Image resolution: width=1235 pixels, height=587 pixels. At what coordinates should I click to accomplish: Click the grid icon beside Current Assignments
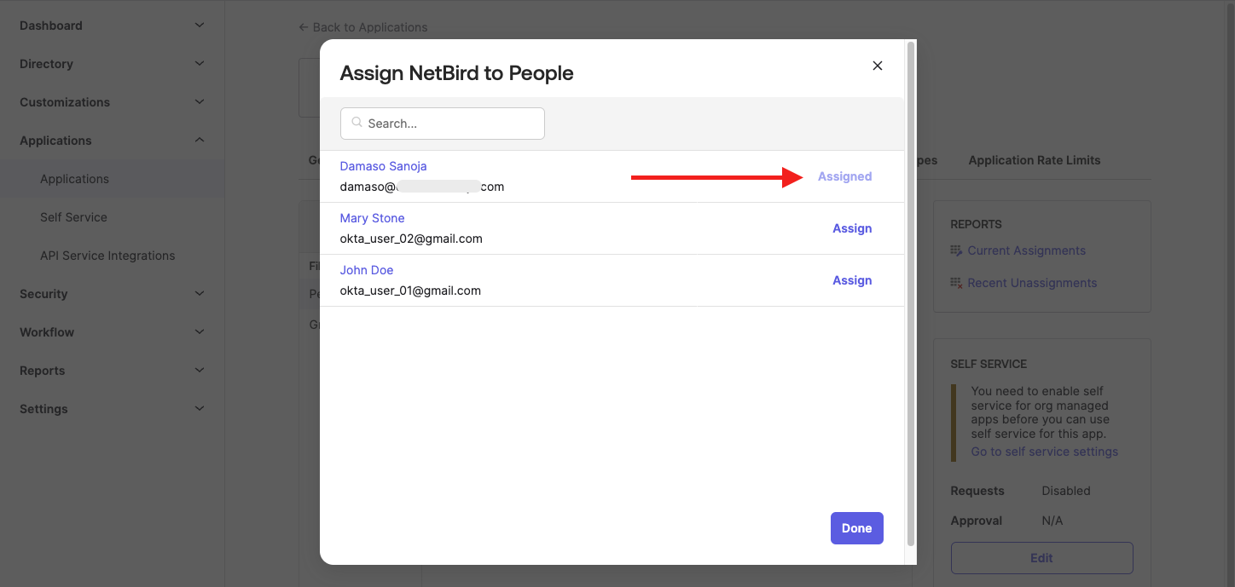tap(958, 250)
